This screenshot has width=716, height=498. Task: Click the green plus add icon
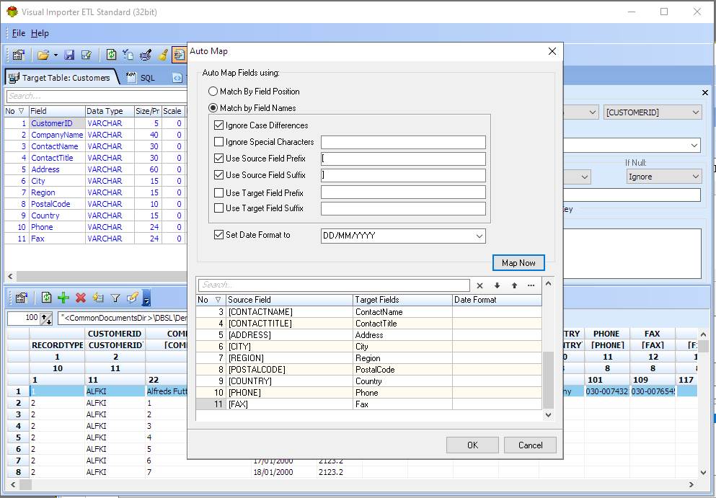point(63,298)
